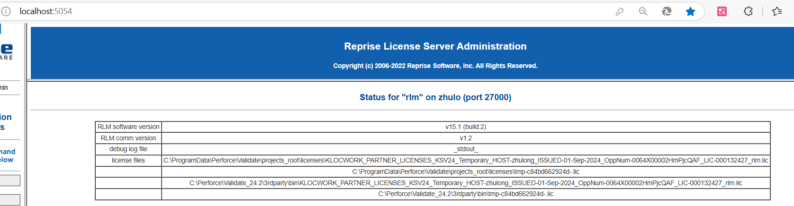The width and height of the screenshot is (794, 206).
Task: Click the "Reprise License Server Administration" heading
Action: (435, 46)
